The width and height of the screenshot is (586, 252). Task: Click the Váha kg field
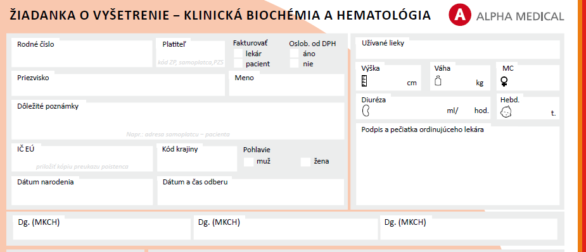(x=460, y=77)
